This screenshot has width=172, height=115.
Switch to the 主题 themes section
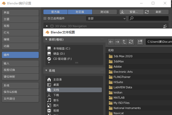[20, 19]
